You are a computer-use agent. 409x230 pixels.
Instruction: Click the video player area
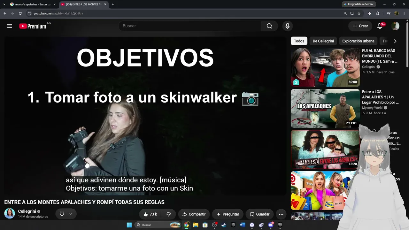[x=145, y=116]
